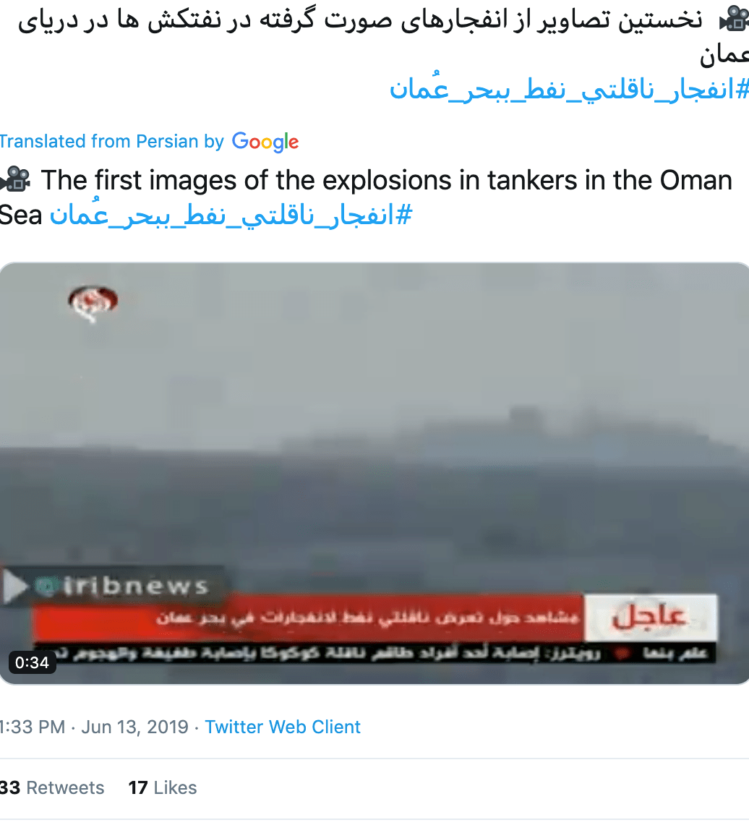
Task: Click the play triangle beside iribnews
Action: 15,586
